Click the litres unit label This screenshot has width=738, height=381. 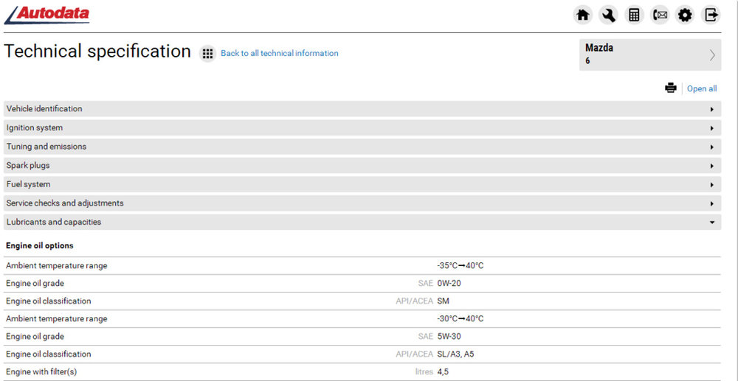[x=424, y=372]
